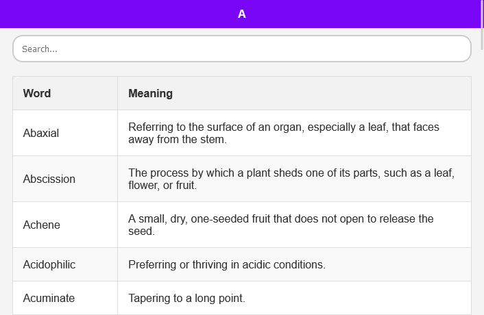Viewport: 484px width, 315px height.
Task: Click the second line of the Achene definition
Action: click(141, 231)
